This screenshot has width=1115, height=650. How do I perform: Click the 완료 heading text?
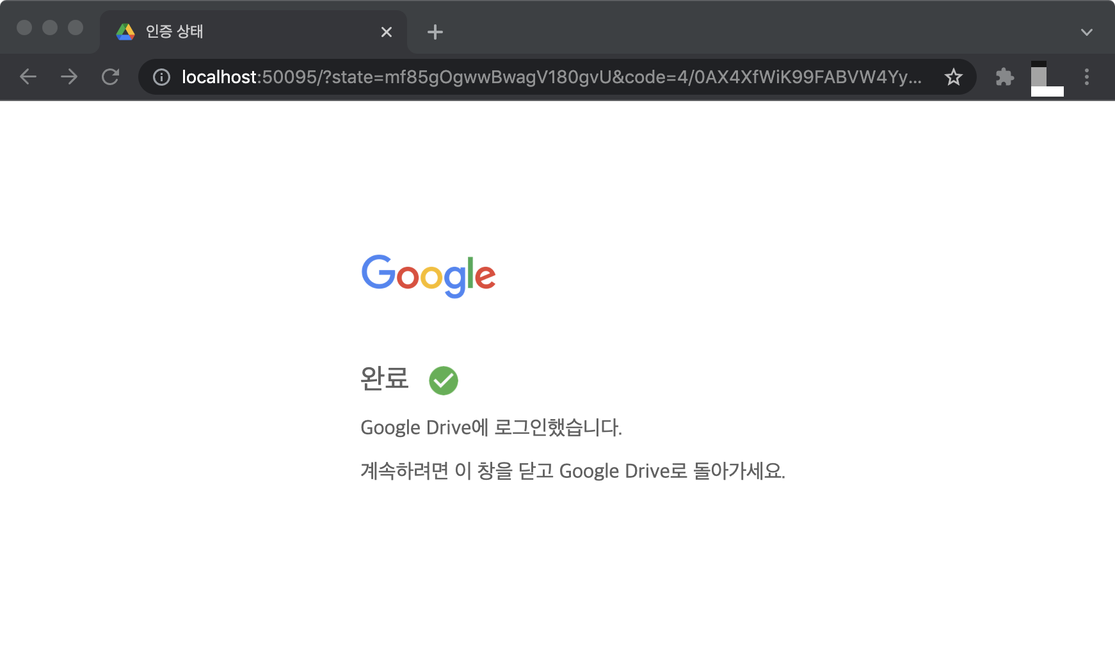[384, 378]
